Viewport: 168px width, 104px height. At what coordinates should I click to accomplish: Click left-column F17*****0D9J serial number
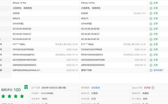tap(19, 44)
